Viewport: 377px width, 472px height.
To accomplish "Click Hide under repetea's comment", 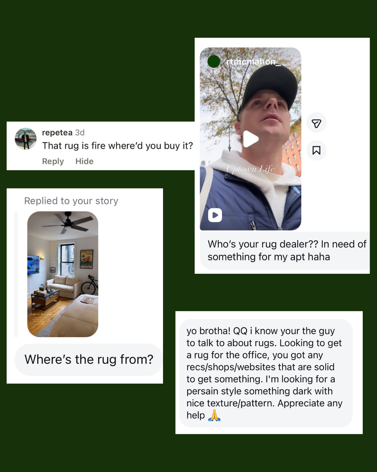I will click(84, 161).
